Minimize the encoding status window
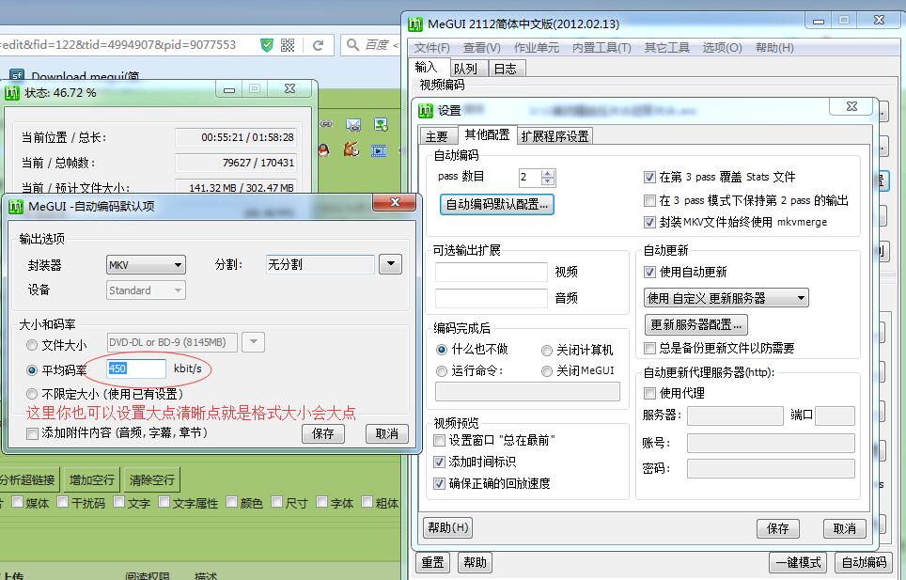 228,89
